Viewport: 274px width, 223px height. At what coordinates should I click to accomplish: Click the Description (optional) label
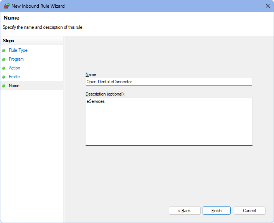[x=105, y=94]
